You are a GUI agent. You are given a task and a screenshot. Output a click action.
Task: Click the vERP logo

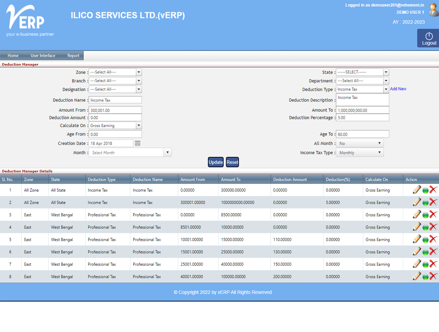tap(30, 20)
